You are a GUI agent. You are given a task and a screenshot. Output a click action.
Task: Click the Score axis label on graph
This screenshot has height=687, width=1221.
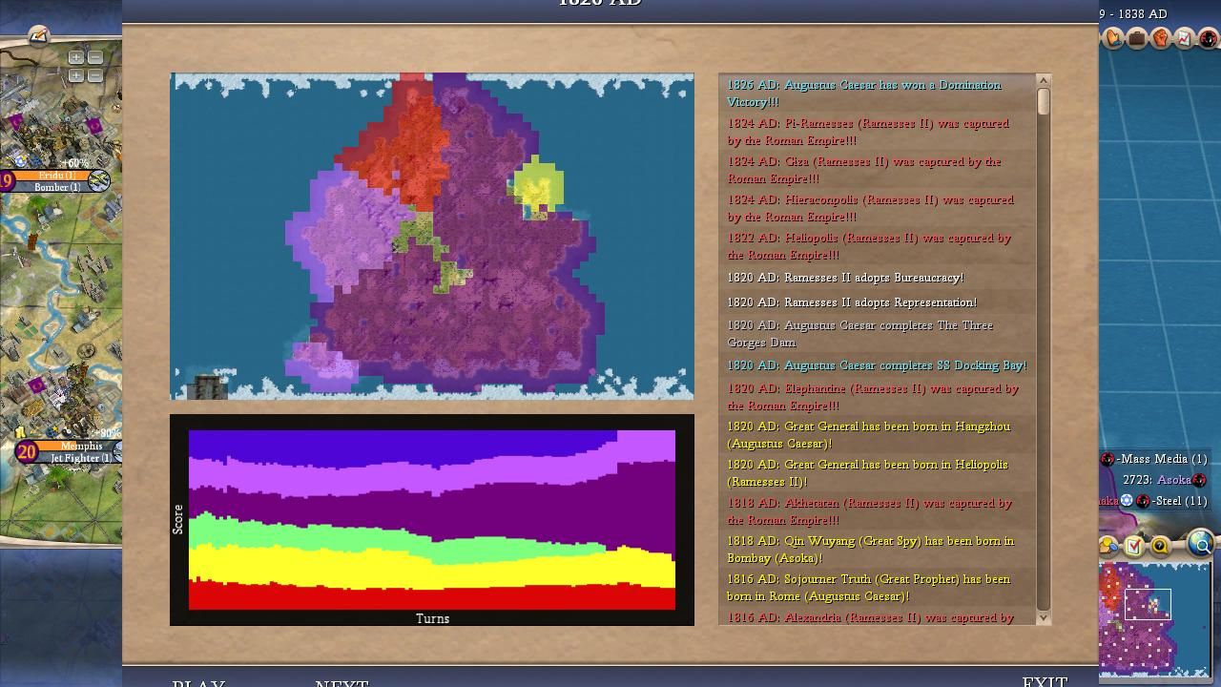(177, 519)
